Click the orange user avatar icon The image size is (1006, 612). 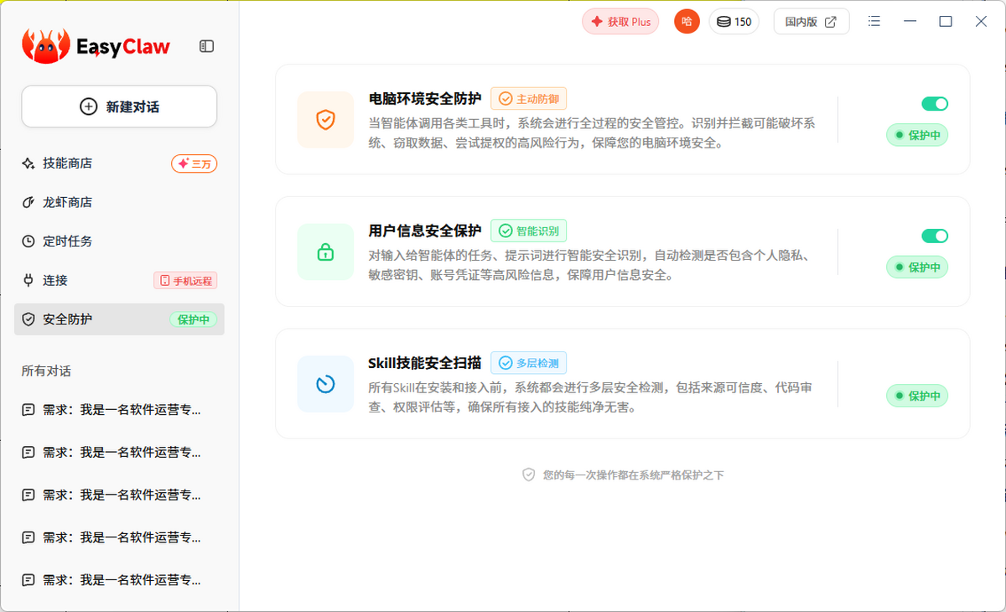687,22
